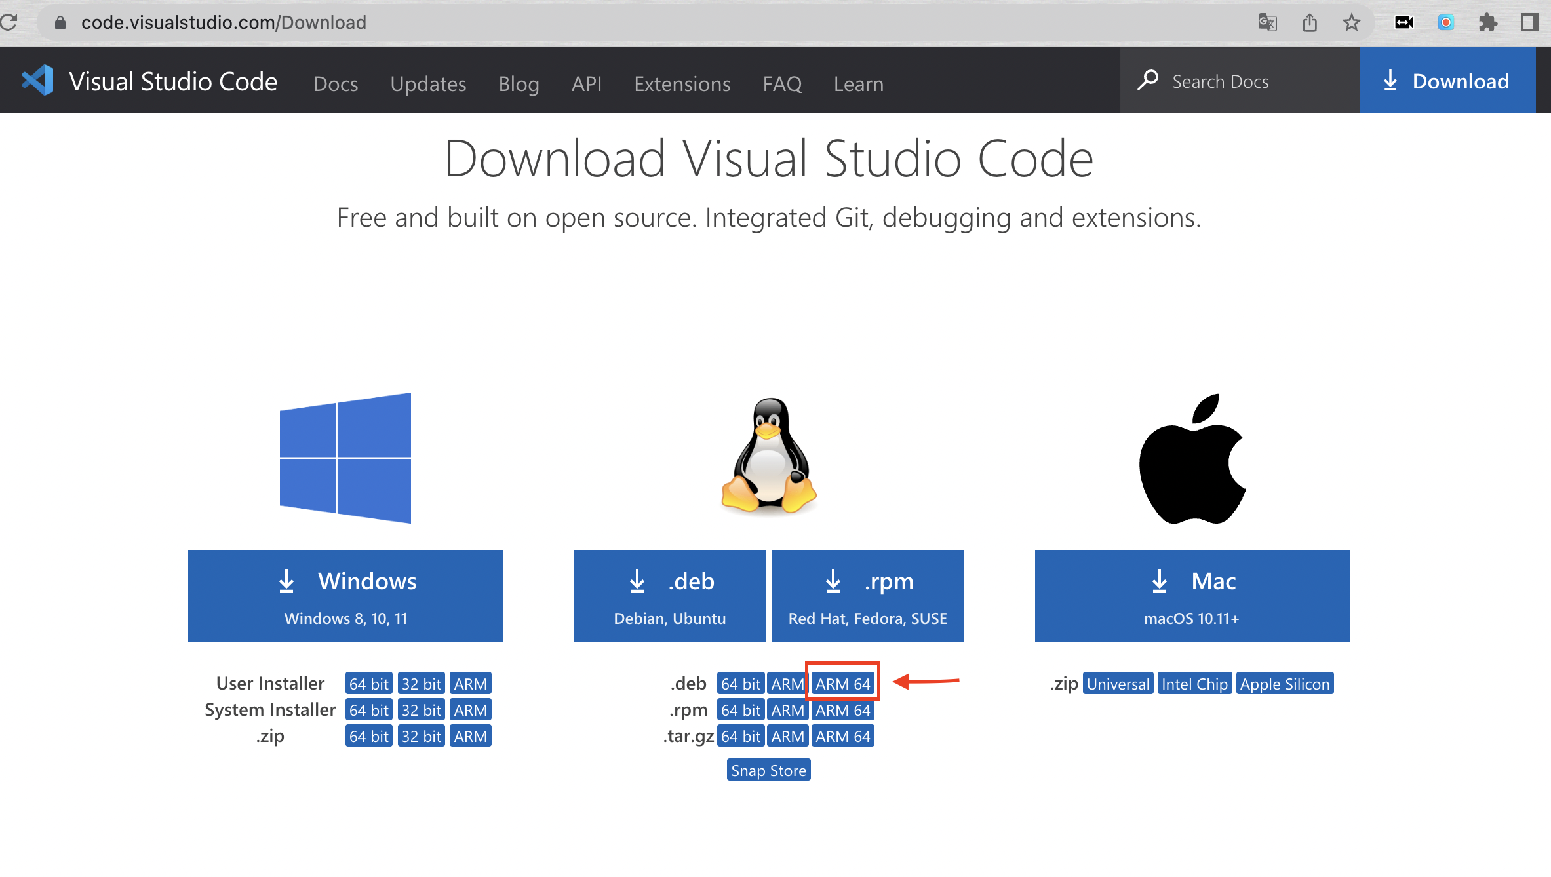
Task: Open the FAQ navigation link
Action: [782, 84]
